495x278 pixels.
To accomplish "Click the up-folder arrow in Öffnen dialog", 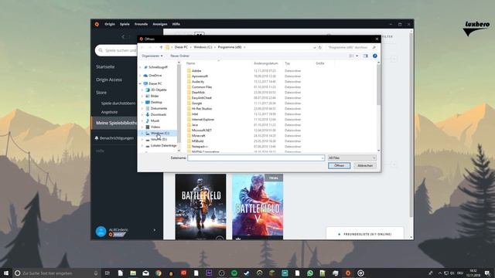I will point(161,47).
